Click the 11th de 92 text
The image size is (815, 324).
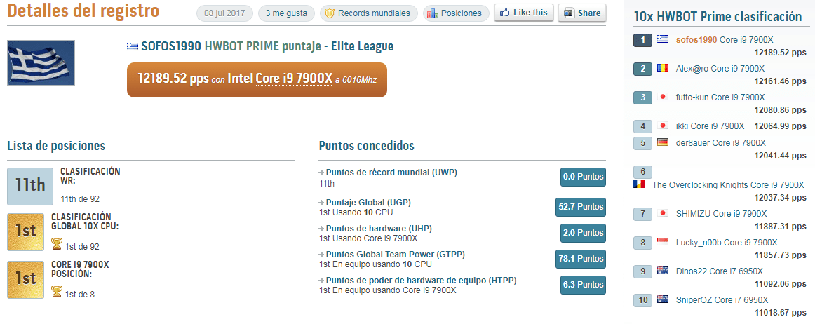click(80, 198)
